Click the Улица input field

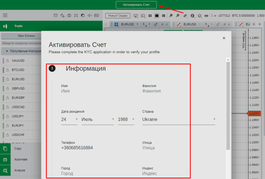(x=179, y=148)
